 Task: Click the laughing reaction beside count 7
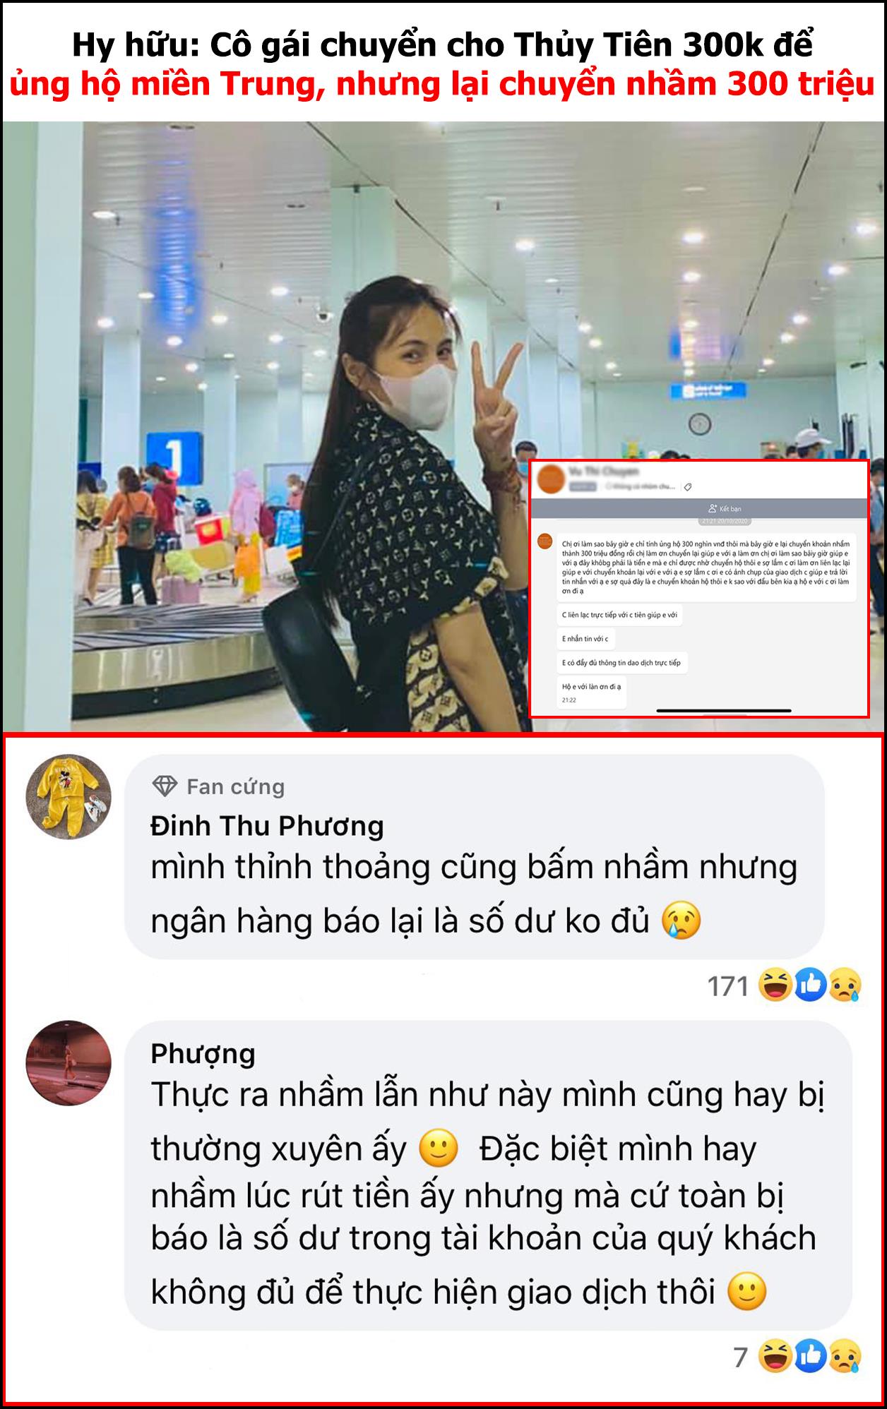[775, 1355]
